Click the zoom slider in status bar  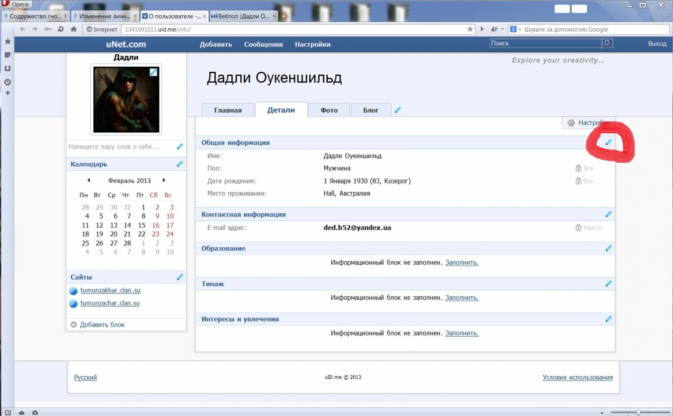(x=640, y=412)
